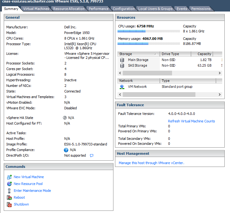This screenshot has width=230, height=213.
Task: Click the CPU usage progress bar
Action: pos(149,31)
